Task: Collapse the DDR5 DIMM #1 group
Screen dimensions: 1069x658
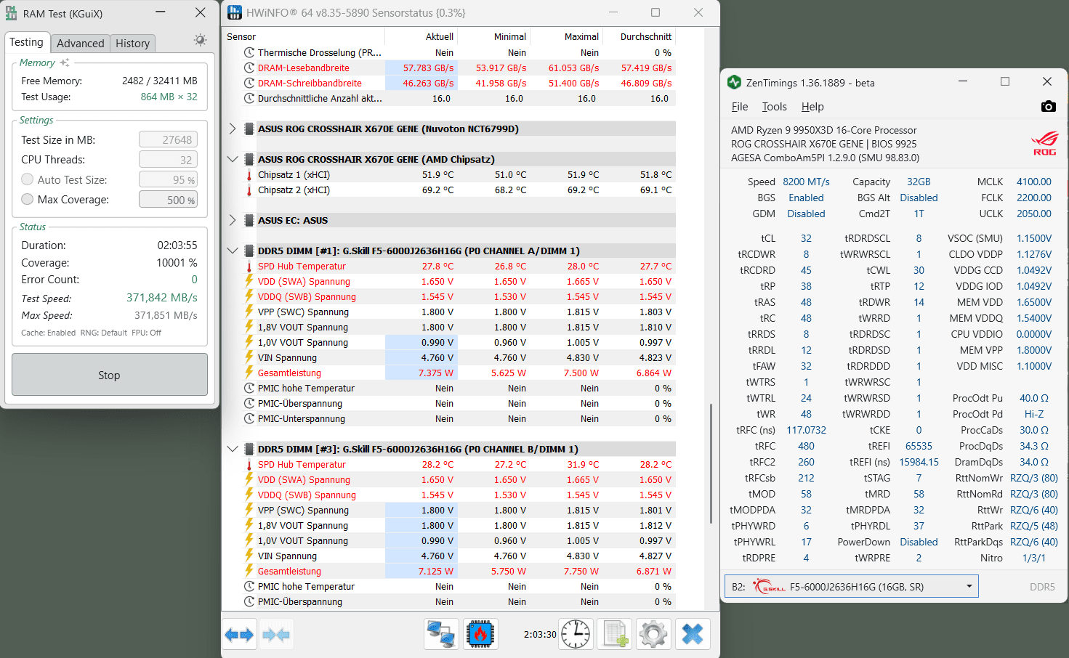Action: [x=233, y=251]
